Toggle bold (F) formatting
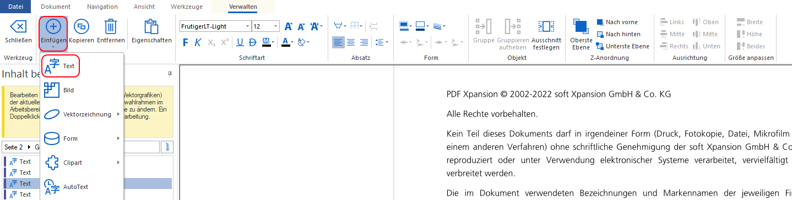The image size is (792, 200). 186,42
